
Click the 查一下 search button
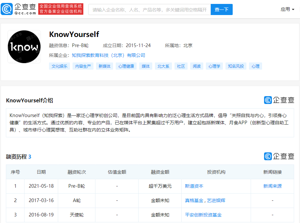point(222,9)
